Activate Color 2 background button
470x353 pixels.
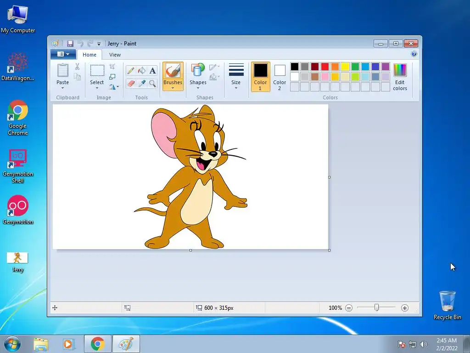[280, 77]
